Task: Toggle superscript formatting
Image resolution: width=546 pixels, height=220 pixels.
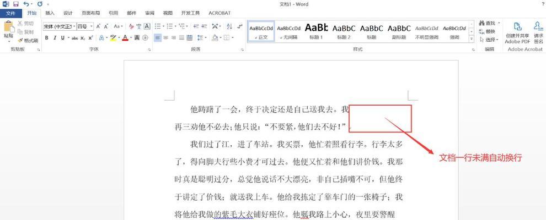Action: point(90,38)
